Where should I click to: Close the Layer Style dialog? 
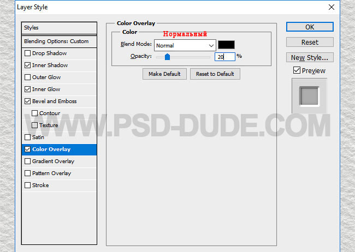click(x=331, y=7)
